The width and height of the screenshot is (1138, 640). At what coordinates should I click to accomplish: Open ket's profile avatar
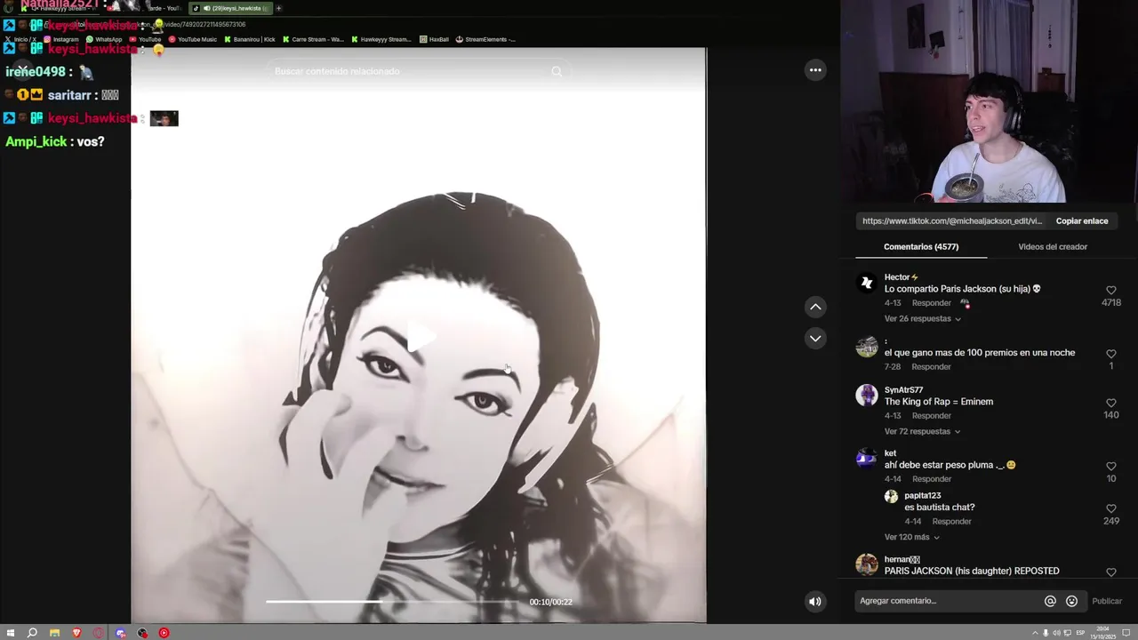tap(867, 459)
